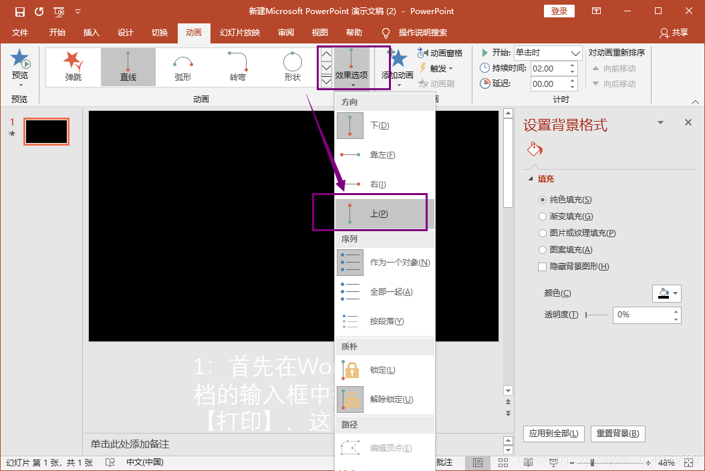Select the 直线 line motion path

click(x=128, y=67)
